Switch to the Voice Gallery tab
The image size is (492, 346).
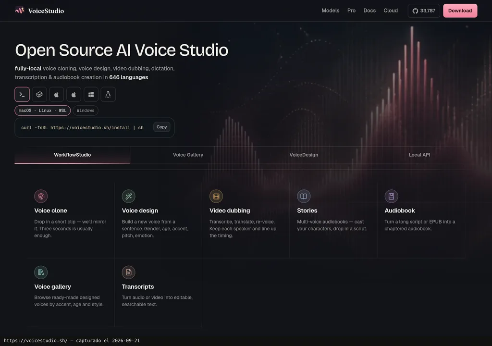[x=188, y=155]
